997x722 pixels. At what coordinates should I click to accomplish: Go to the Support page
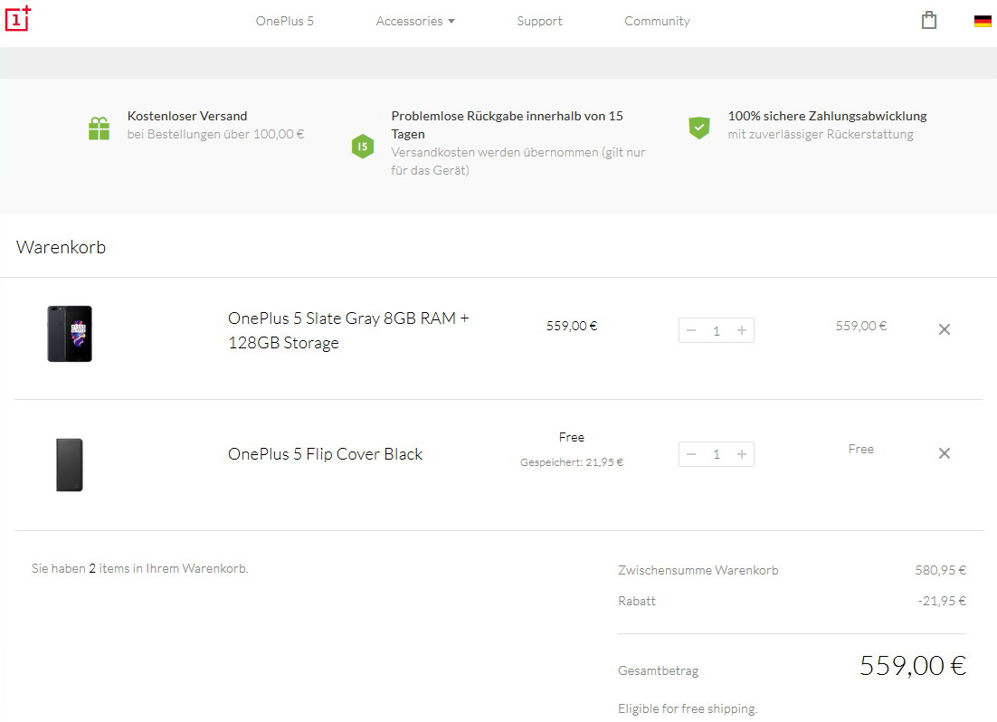(540, 21)
